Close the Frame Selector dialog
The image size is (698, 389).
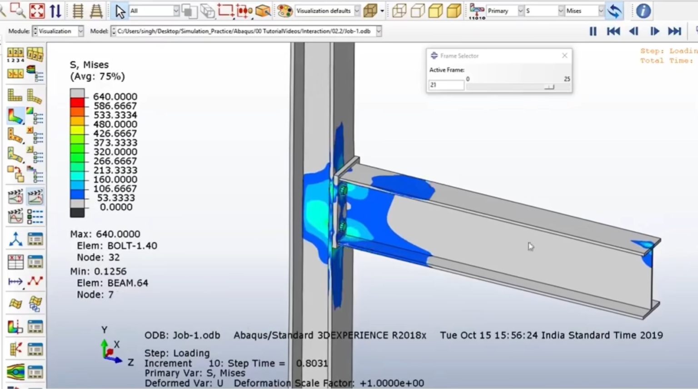[564, 55]
